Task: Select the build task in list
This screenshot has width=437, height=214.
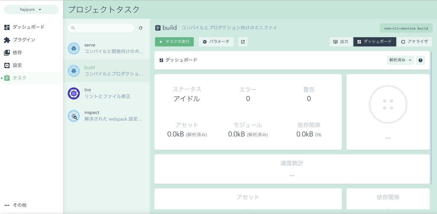Action: tap(106, 71)
